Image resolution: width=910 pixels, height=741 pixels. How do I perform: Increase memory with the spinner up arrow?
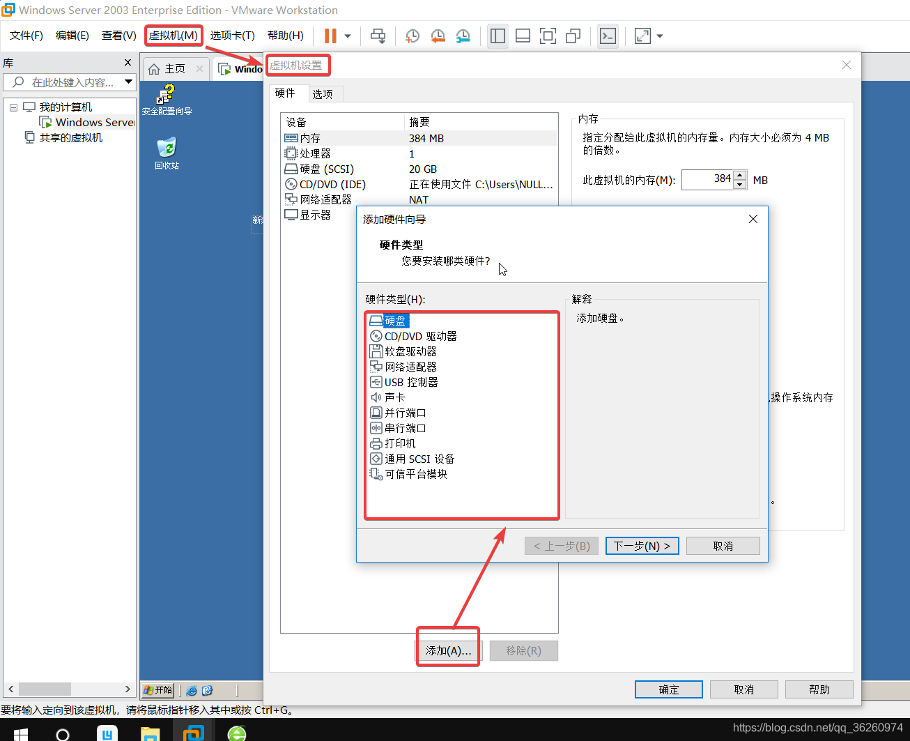[x=740, y=175]
